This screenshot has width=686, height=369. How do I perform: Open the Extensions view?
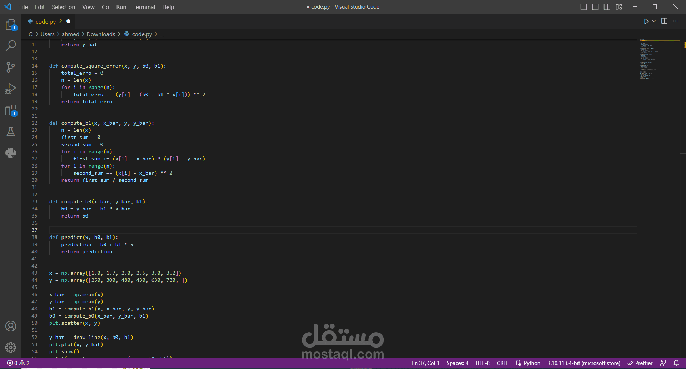pyautogui.click(x=11, y=110)
